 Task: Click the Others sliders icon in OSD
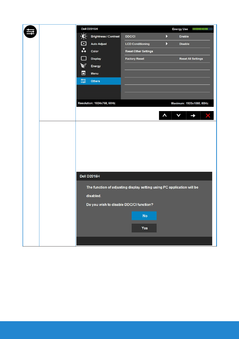click(x=83, y=81)
